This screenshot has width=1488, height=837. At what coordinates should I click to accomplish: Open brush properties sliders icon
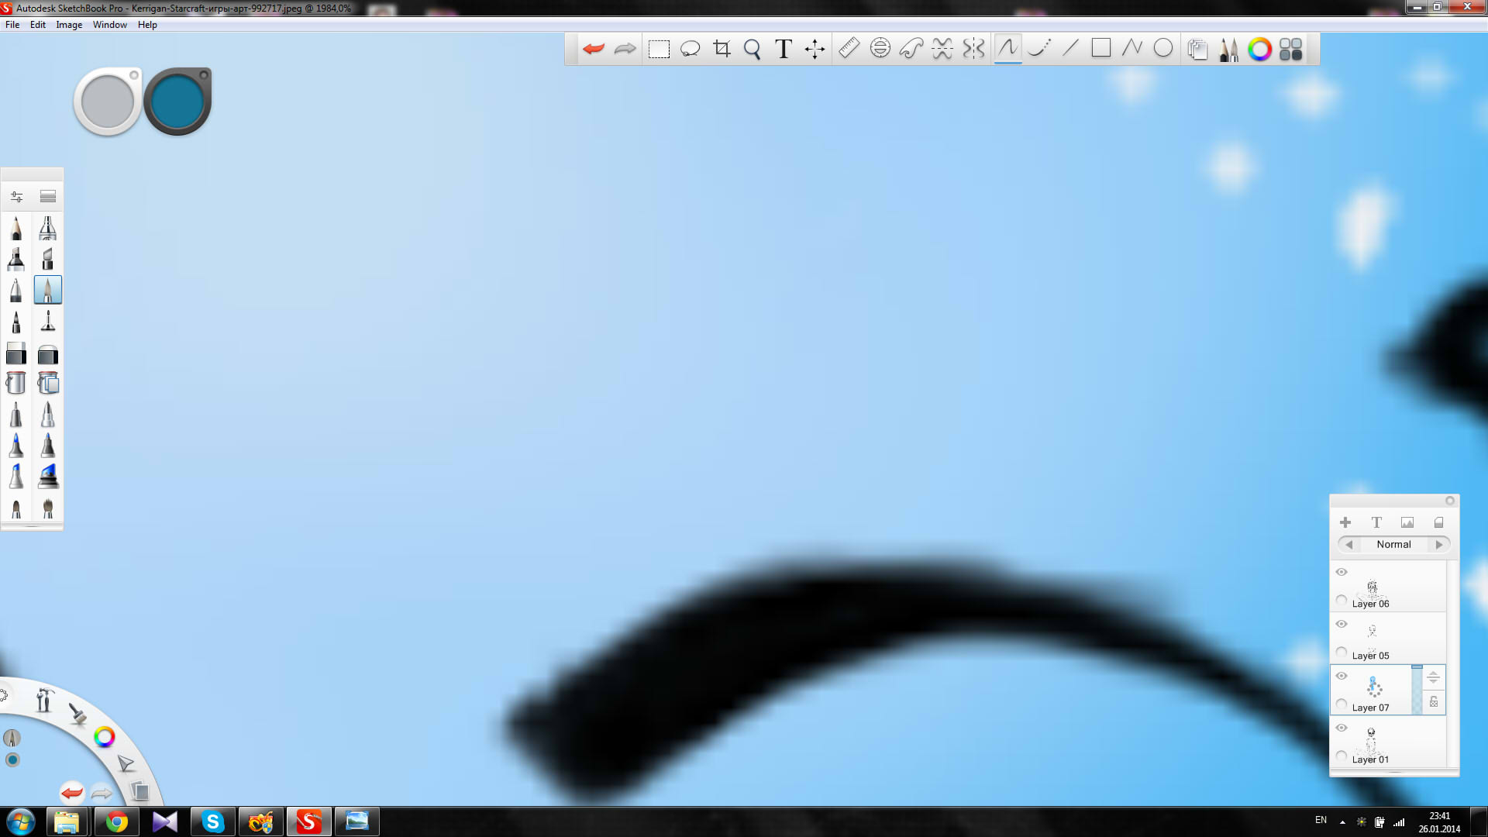[x=17, y=196]
